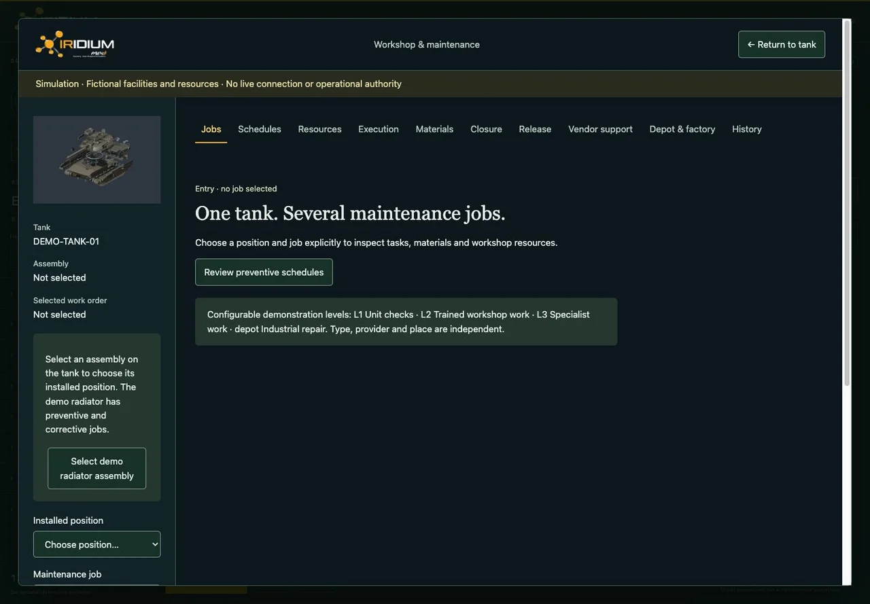Screen dimensions: 870x604
Task: Switch to the Release tab
Action: click(535, 129)
